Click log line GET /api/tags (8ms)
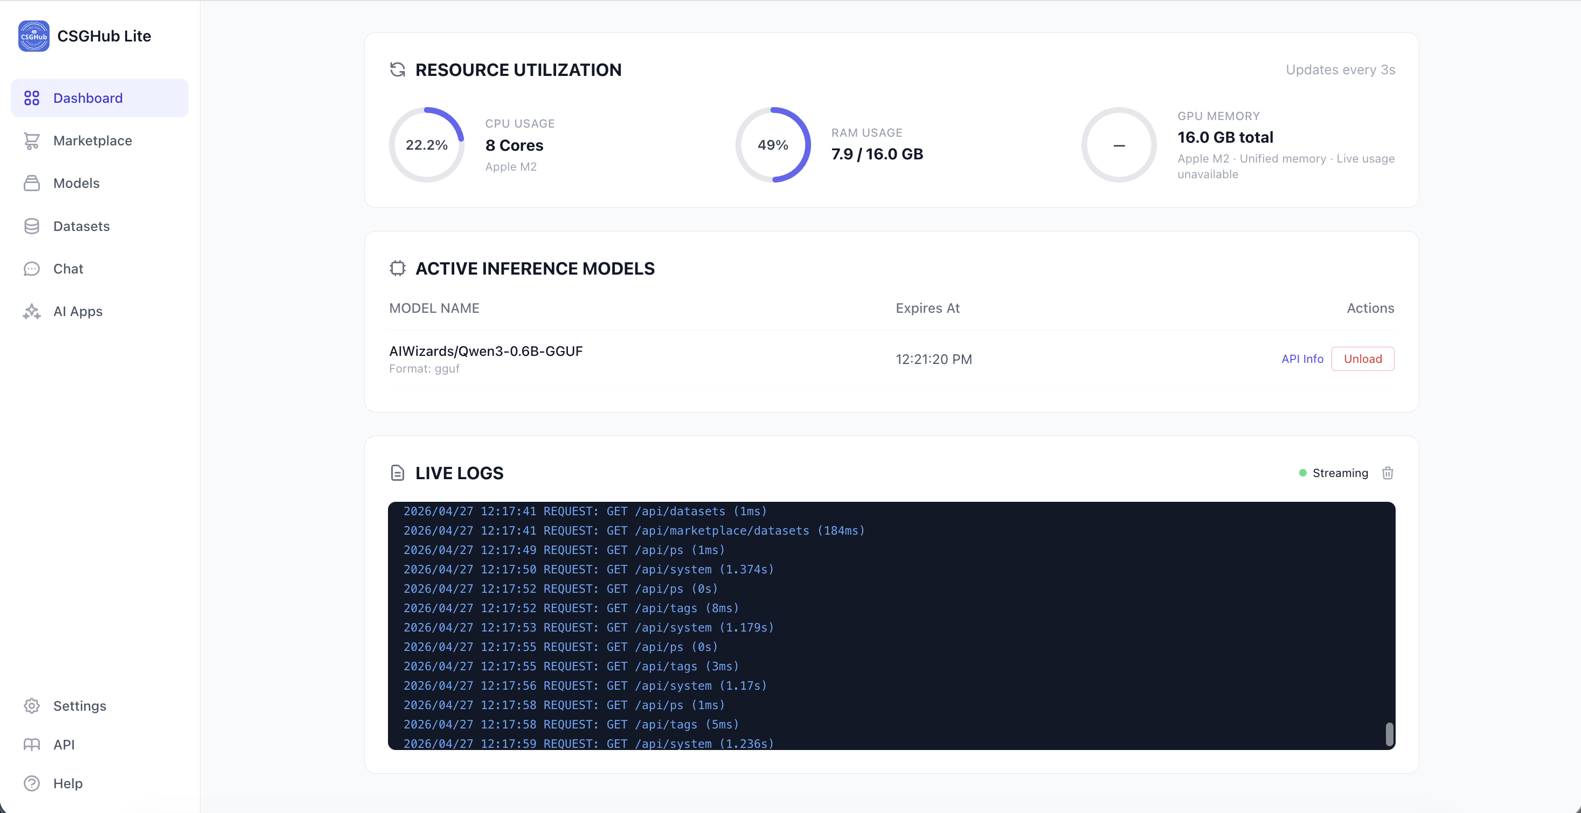 [571, 608]
